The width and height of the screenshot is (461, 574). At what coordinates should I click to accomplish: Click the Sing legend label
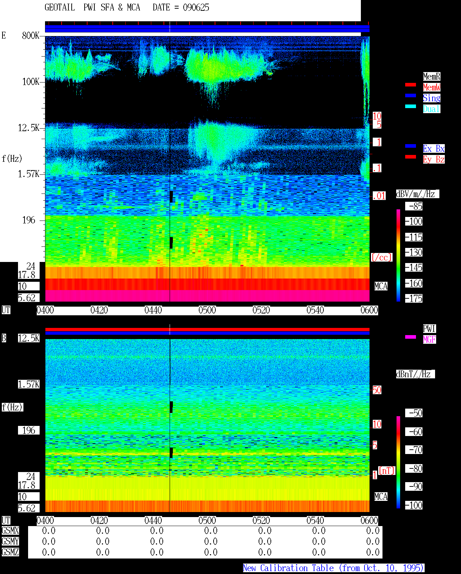[x=431, y=98]
